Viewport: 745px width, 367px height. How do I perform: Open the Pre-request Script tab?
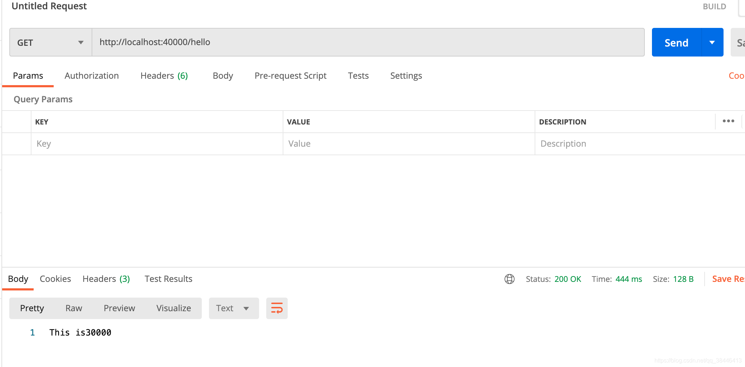tap(291, 76)
